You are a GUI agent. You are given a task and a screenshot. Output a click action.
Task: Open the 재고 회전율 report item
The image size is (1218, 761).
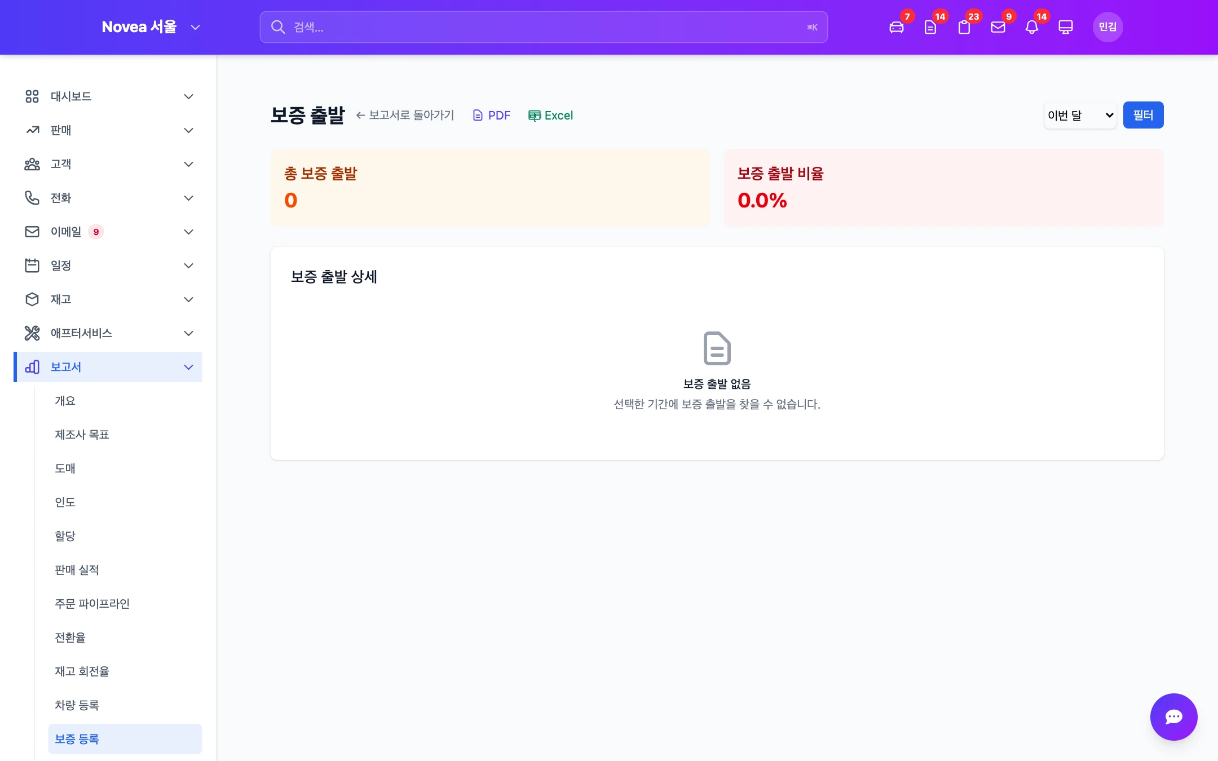125,671
